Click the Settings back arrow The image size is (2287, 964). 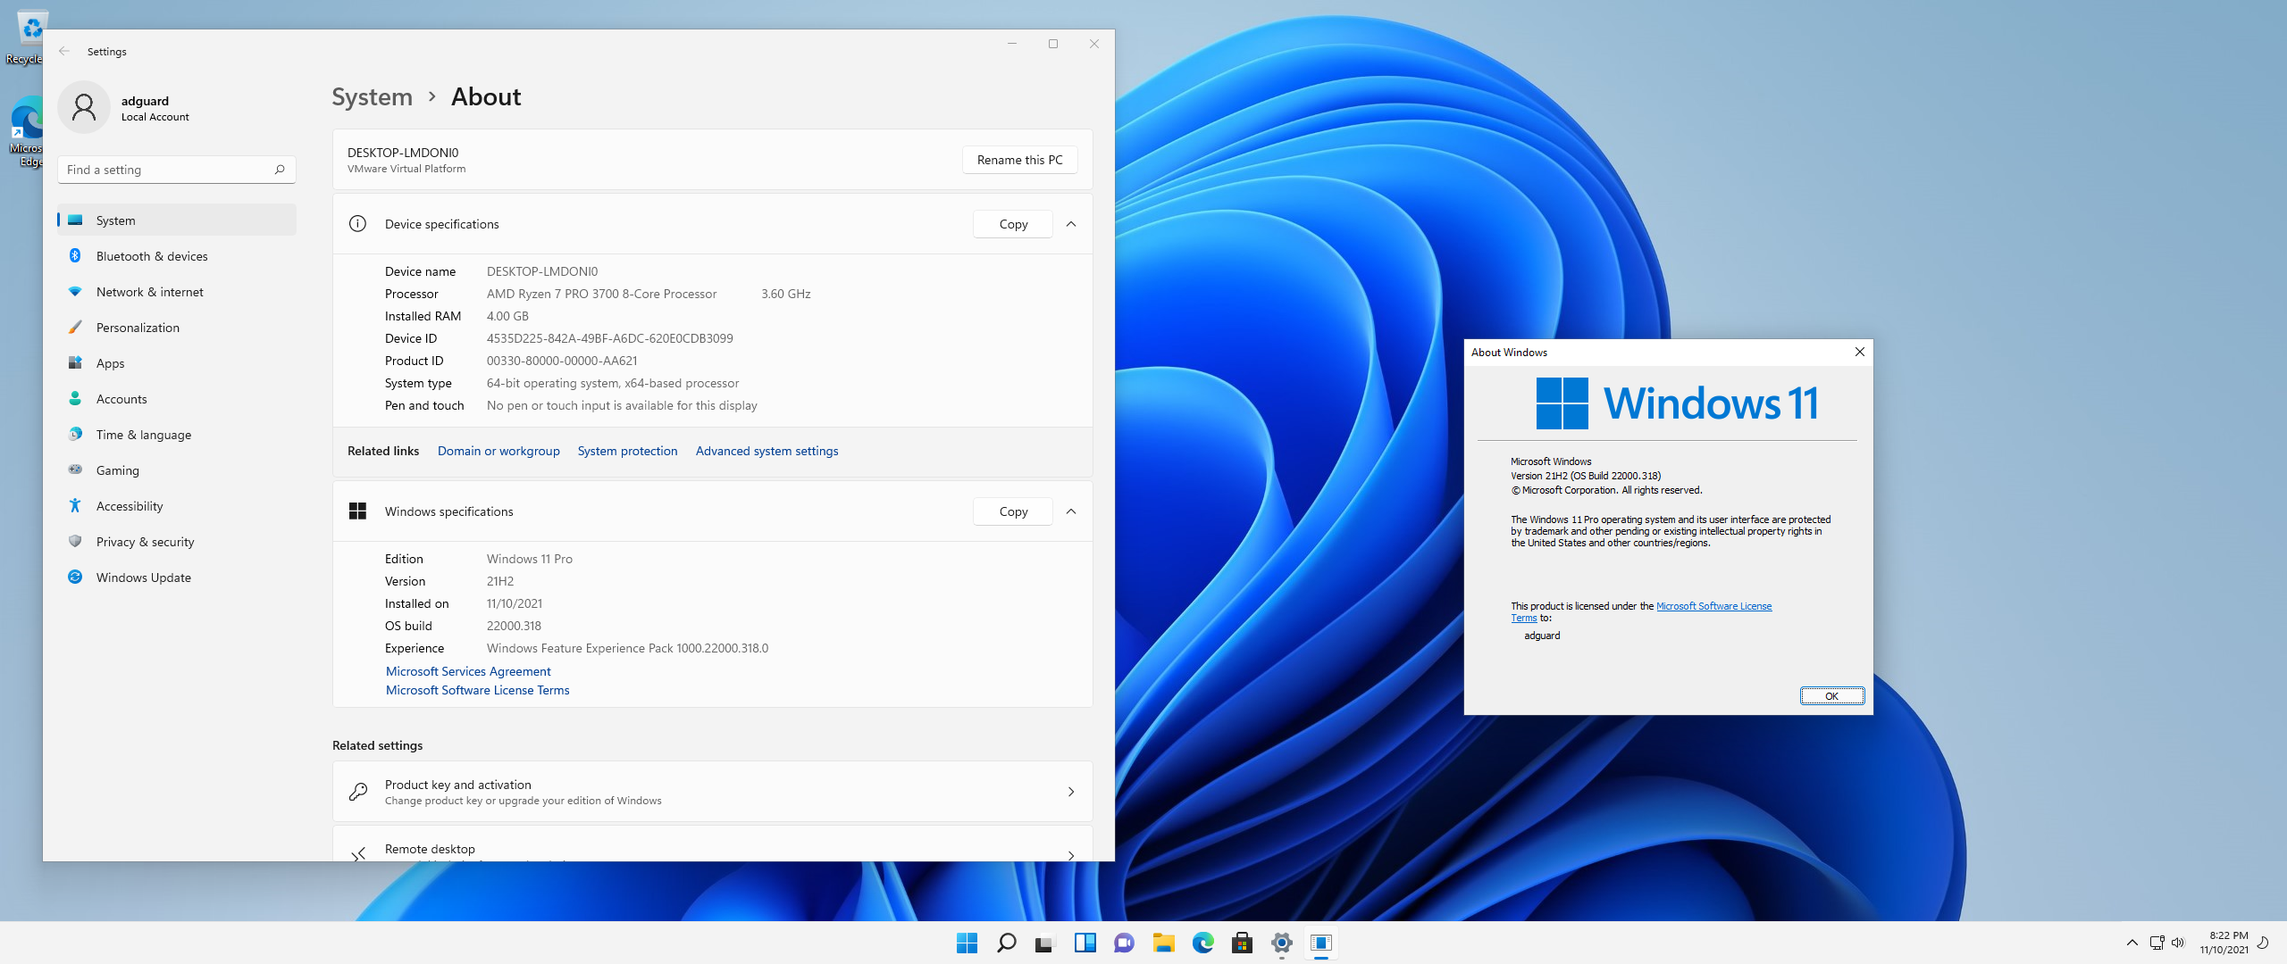(x=64, y=52)
